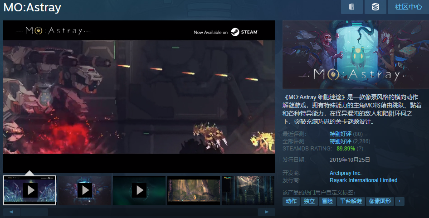429x218 pixels.
Task: Open developer Archpray Inc. link
Action: click(346, 173)
